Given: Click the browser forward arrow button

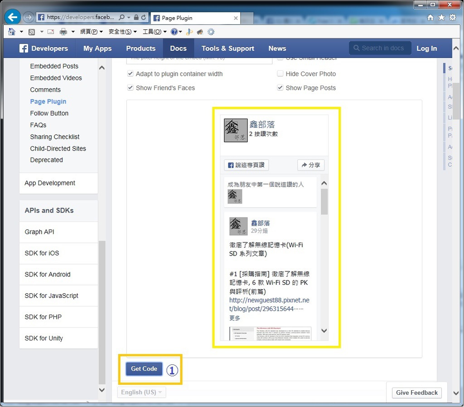Looking at the screenshot, I should coord(29,17).
